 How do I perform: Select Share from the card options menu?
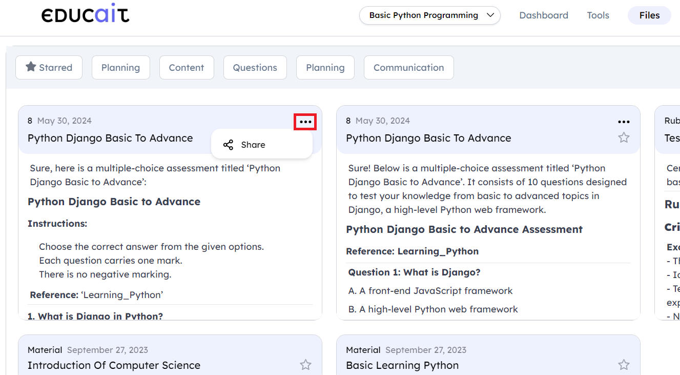point(253,145)
